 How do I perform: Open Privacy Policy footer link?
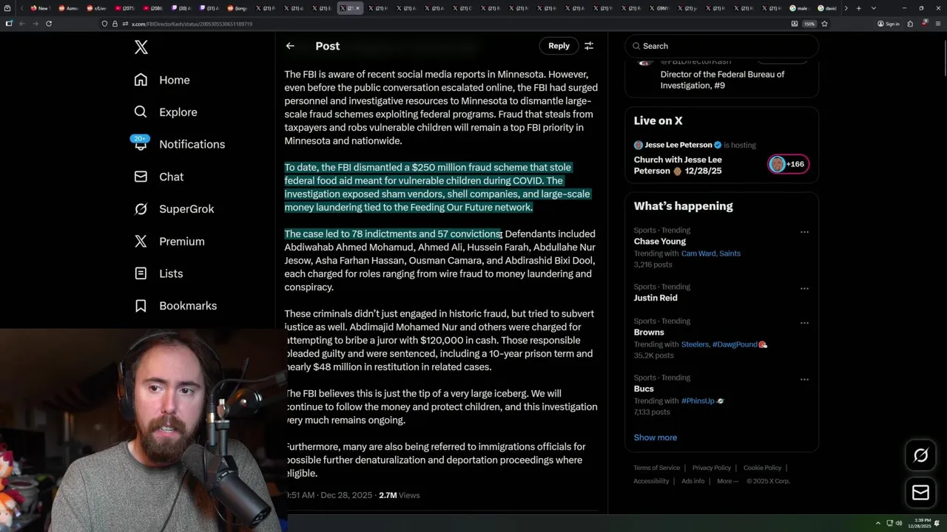712,468
